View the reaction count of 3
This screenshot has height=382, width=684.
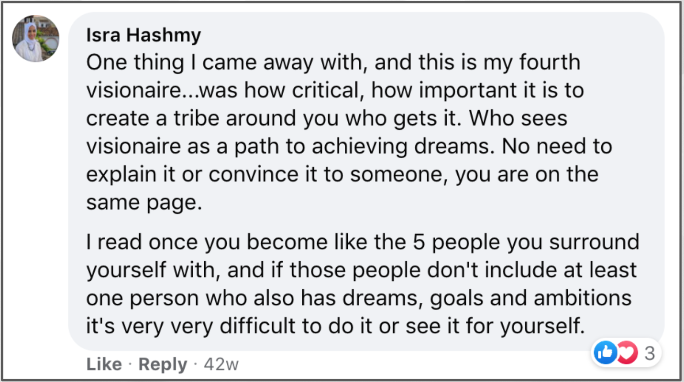(649, 353)
